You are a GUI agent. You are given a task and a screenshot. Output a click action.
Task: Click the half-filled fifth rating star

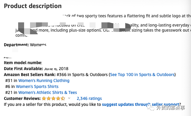(63, 98)
